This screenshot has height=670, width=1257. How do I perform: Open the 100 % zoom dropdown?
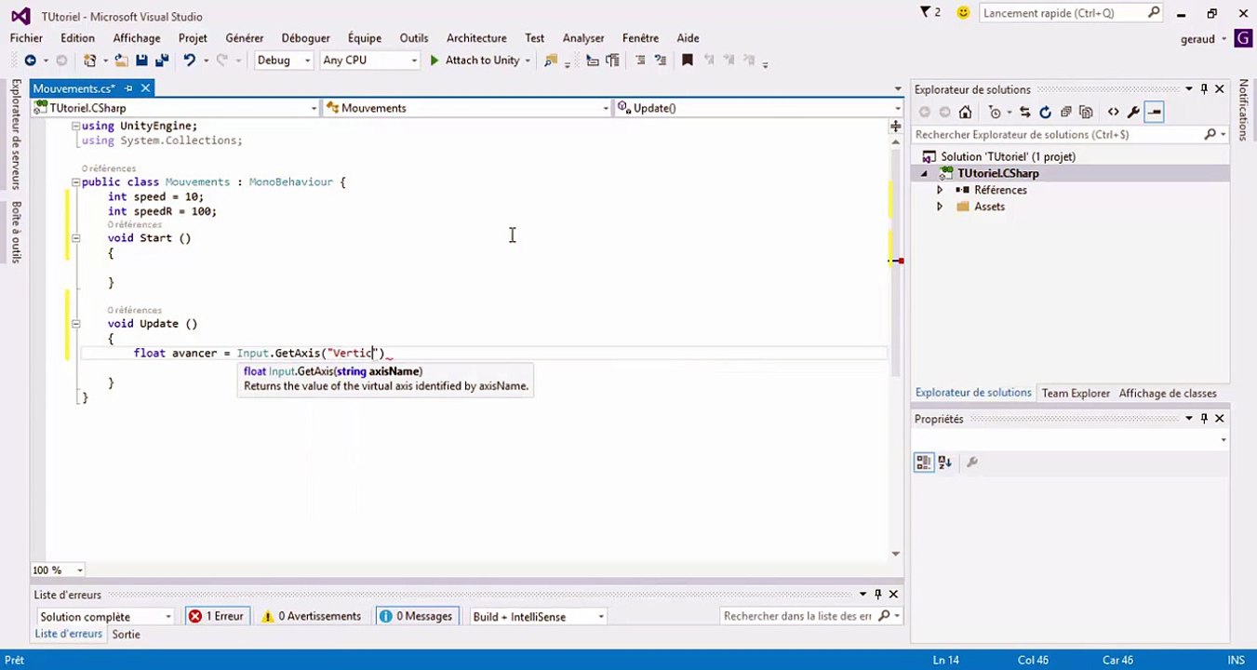(58, 569)
